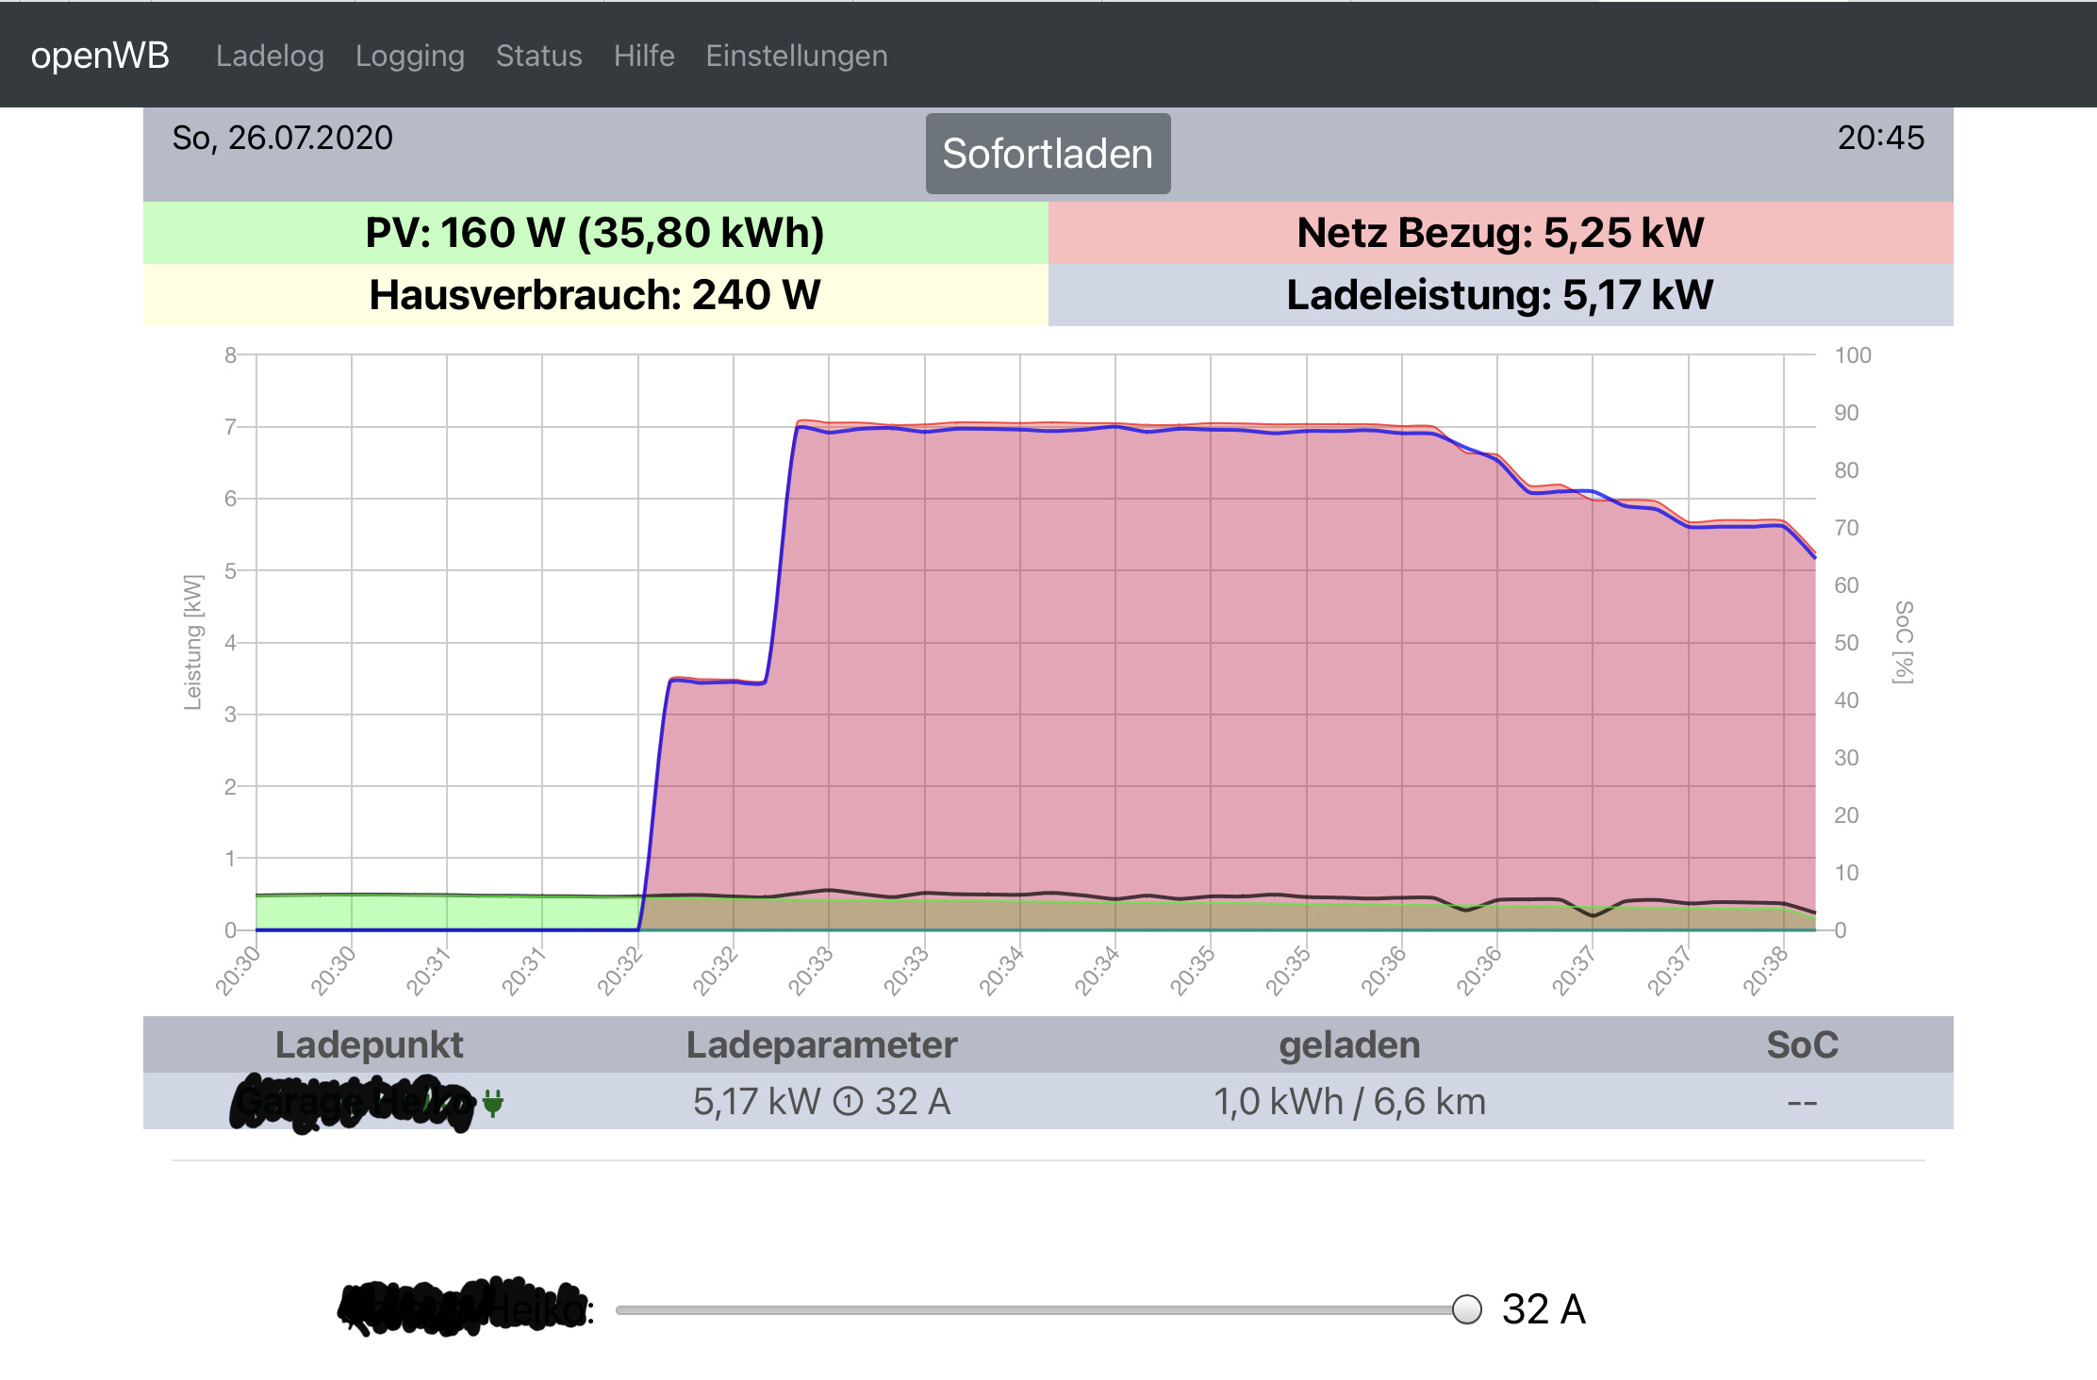Click the Hausverbrauch 240 W tile

click(x=595, y=295)
